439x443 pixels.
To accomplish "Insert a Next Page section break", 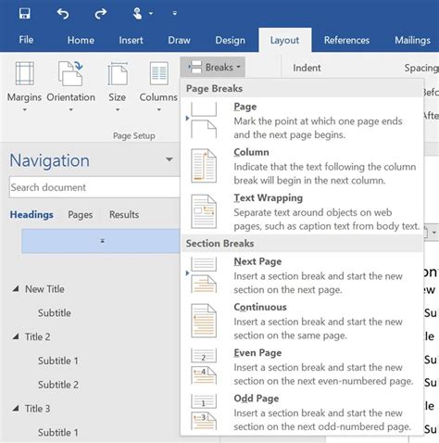I will 302,275.
